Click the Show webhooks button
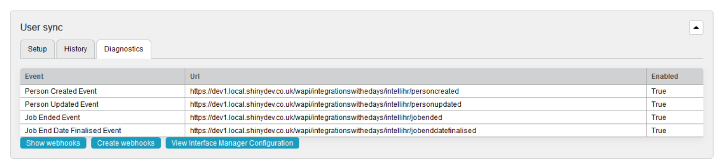The width and height of the screenshot is (725, 167). (x=53, y=143)
